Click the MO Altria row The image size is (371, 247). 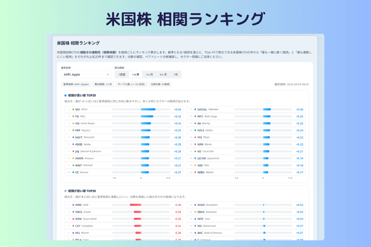point(124,110)
